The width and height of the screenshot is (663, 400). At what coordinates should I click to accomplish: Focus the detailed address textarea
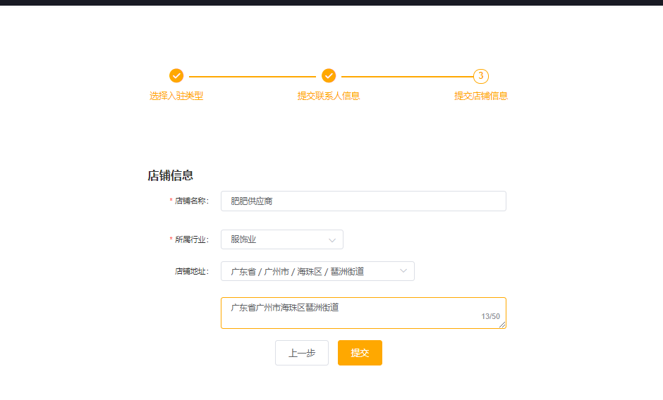pyautogui.click(x=353, y=313)
